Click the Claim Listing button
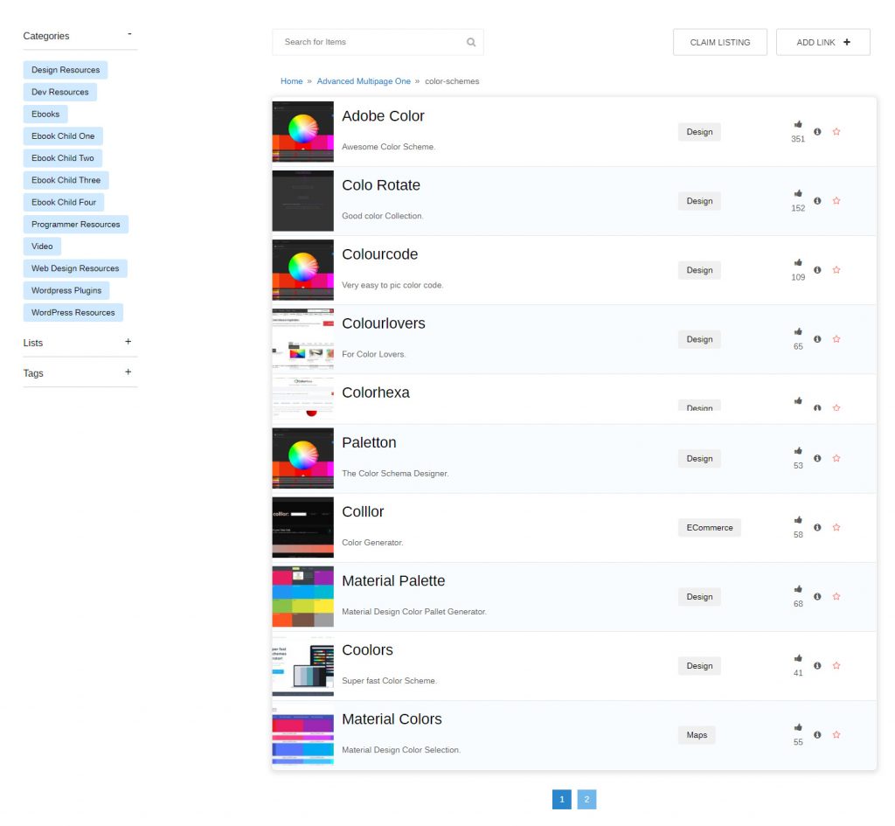Viewport: 895px width, 826px height. [x=720, y=42]
